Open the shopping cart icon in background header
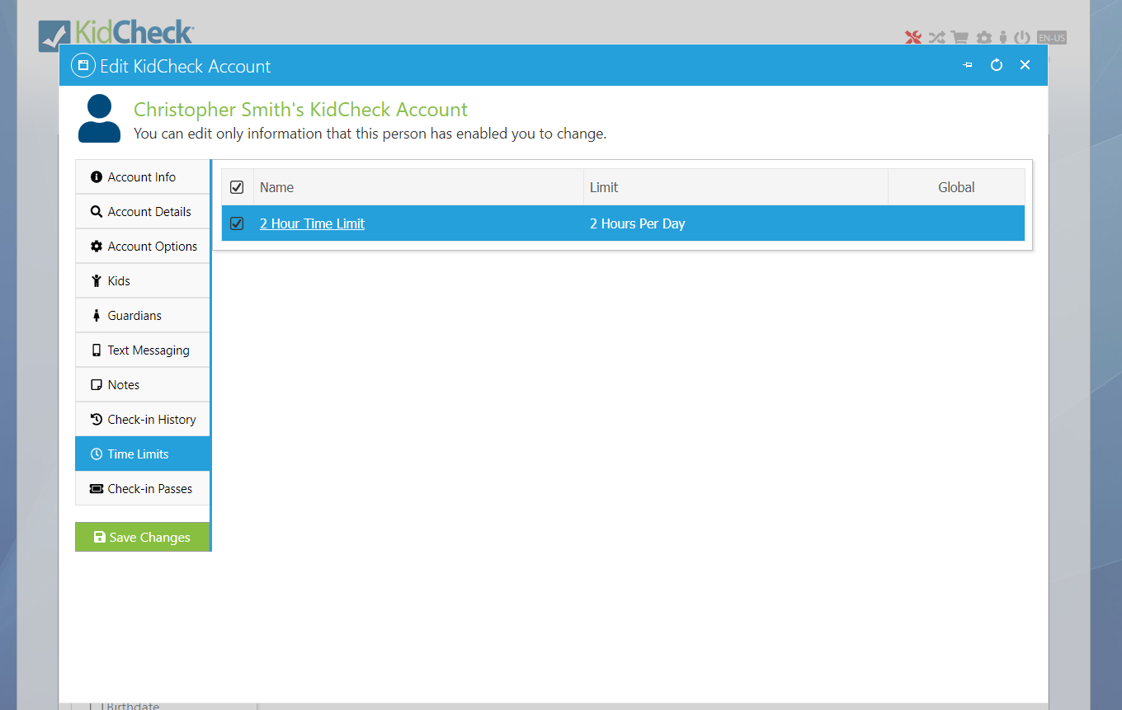This screenshot has height=710, width=1122. click(x=959, y=37)
